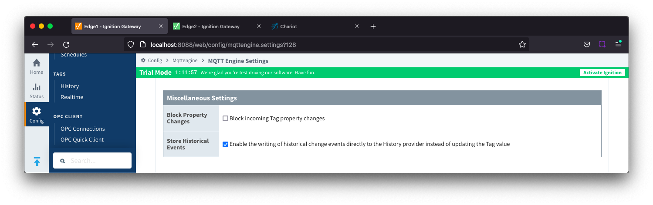Viewport: 653px width, 205px height.
Task: Click the purple screenshot extension icon
Action: [x=602, y=44]
